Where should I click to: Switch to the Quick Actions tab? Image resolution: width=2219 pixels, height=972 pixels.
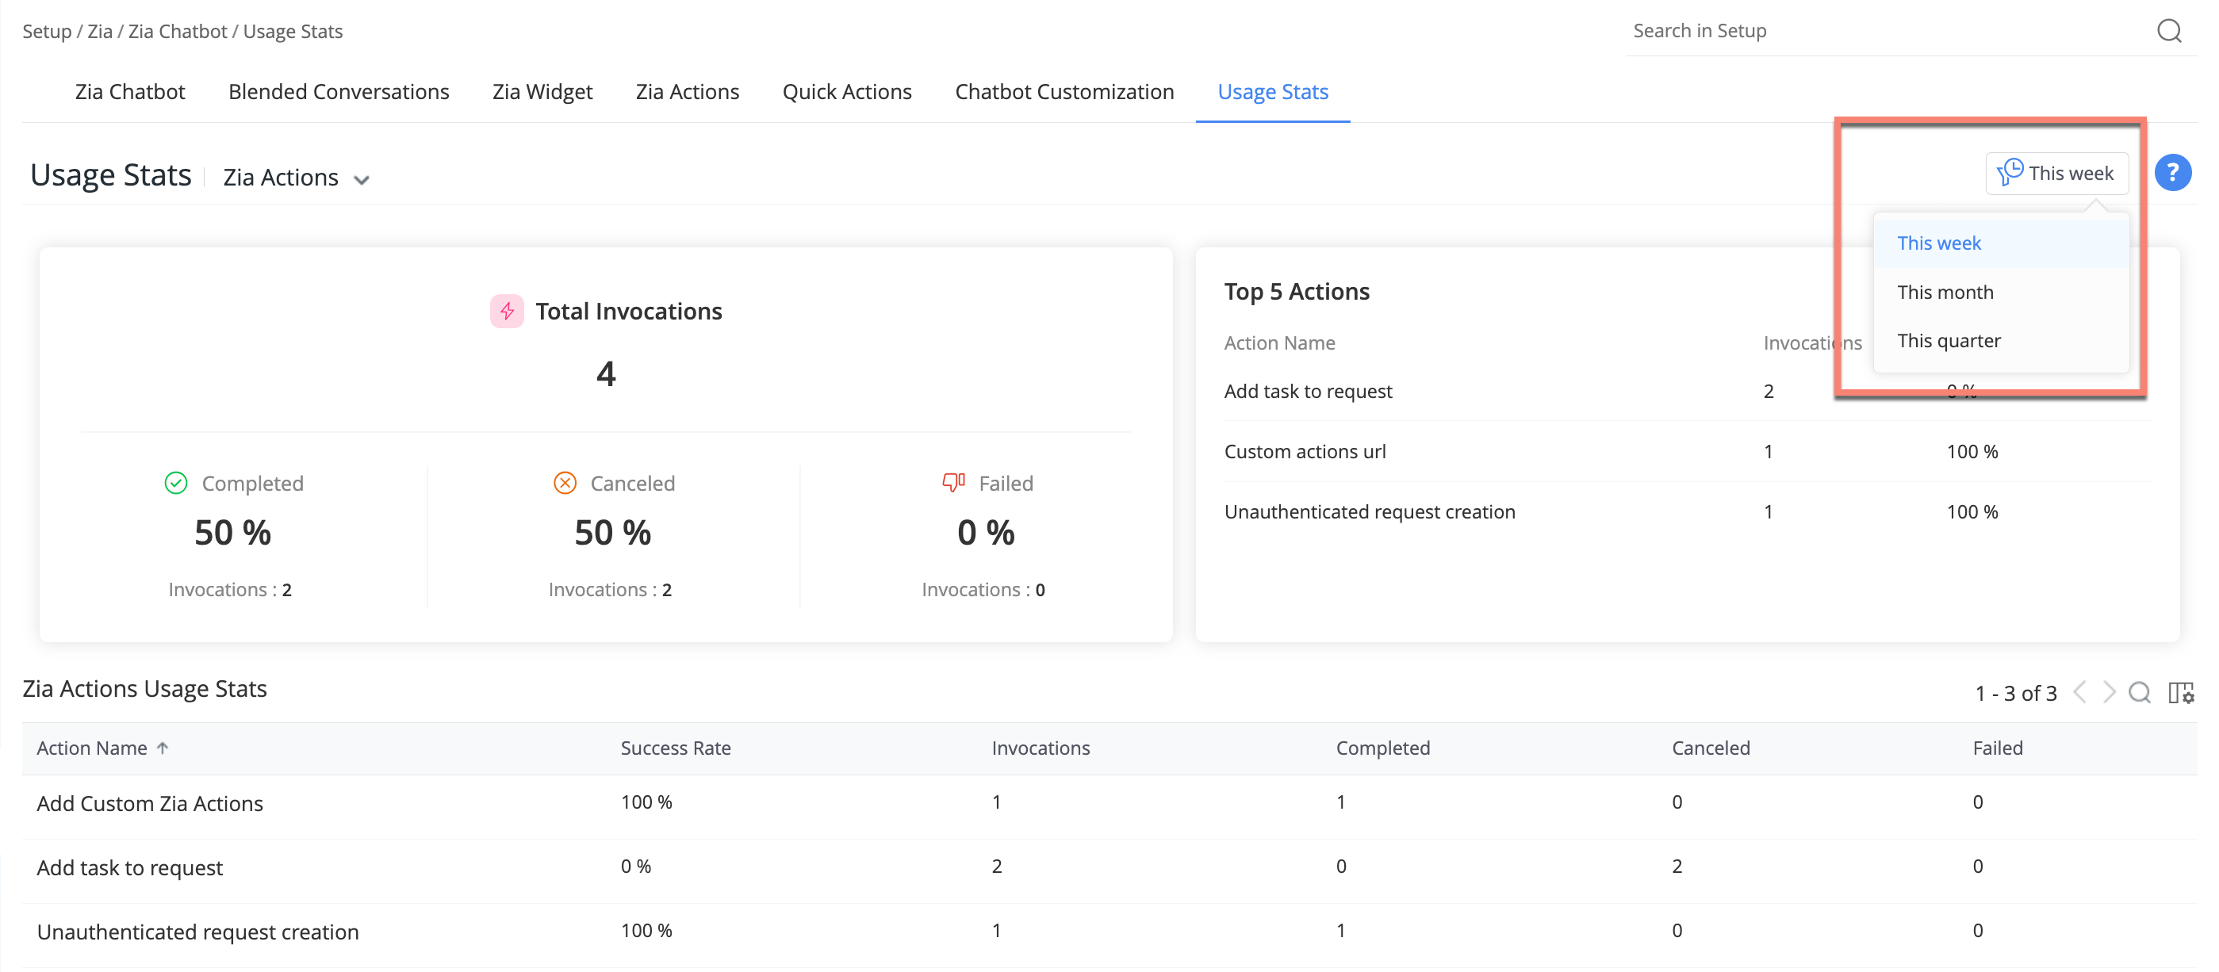coord(847,91)
